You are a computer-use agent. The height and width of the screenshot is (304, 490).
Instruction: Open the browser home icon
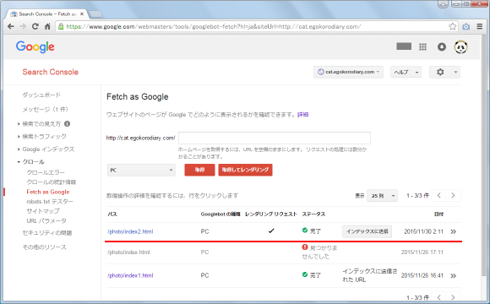[47, 26]
